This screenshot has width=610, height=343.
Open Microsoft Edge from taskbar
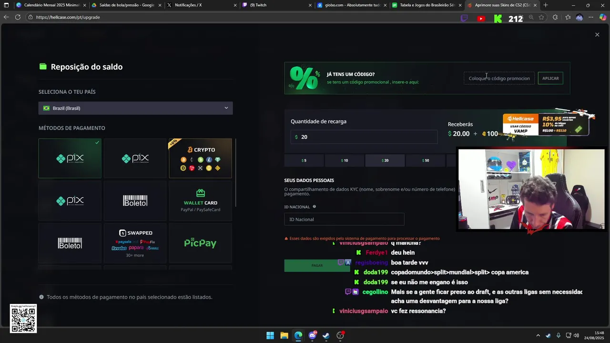click(x=298, y=335)
